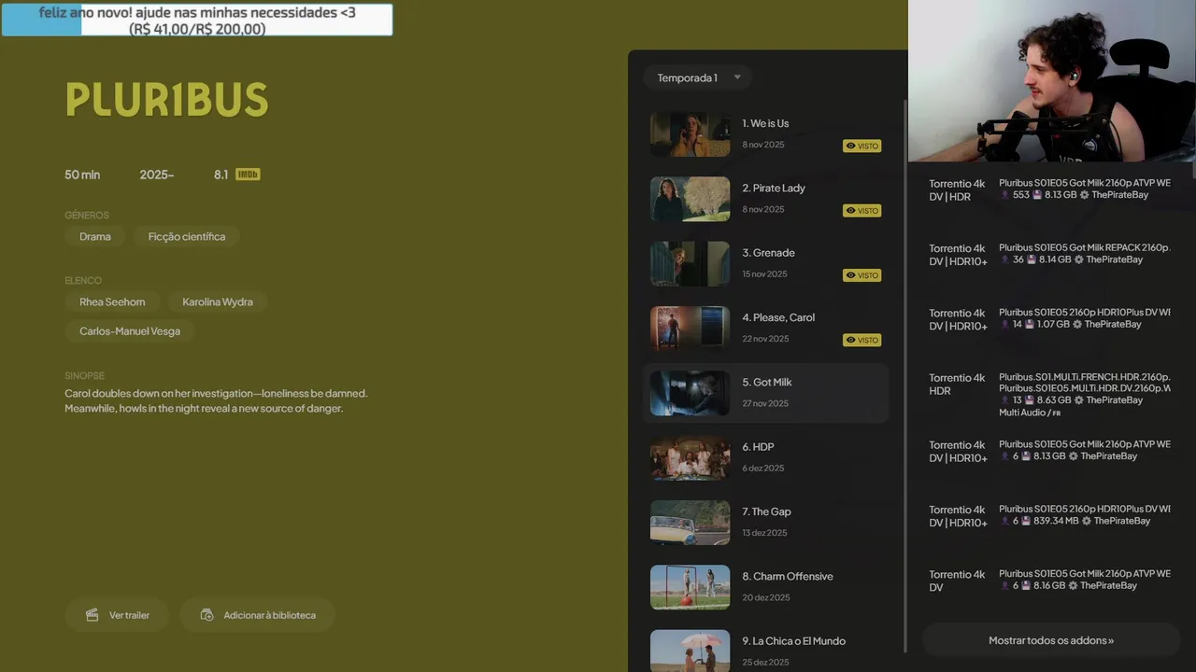This screenshot has height=672, width=1196.
Task: Click the IMDb rating badge
Action: 248,175
